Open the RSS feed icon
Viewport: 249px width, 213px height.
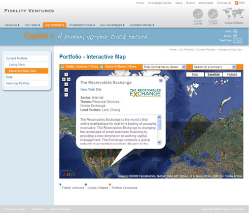point(236,3)
